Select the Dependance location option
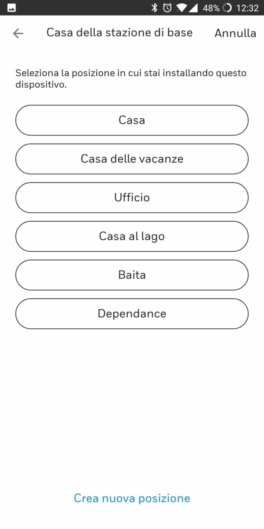The image size is (264, 529). 132,314
